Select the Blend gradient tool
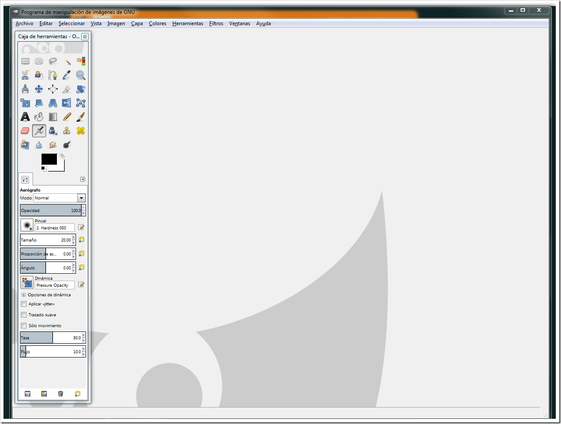Viewport: 561px width, 424px height. [53, 117]
